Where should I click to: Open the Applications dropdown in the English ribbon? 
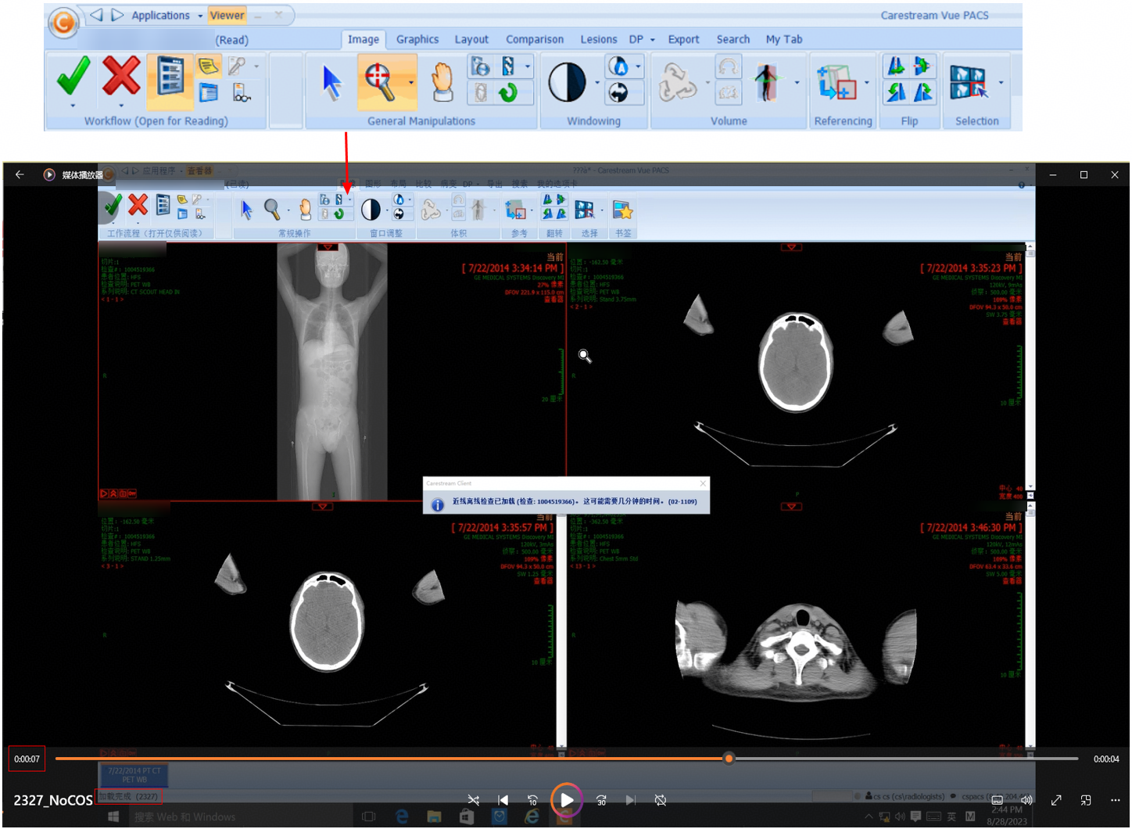point(200,16)
